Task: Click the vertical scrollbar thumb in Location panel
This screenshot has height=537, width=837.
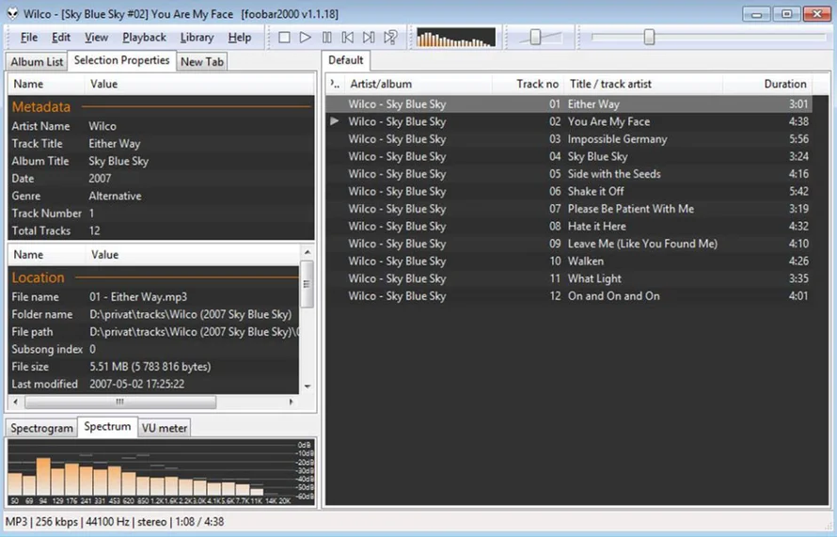Action: click(307, 284)
